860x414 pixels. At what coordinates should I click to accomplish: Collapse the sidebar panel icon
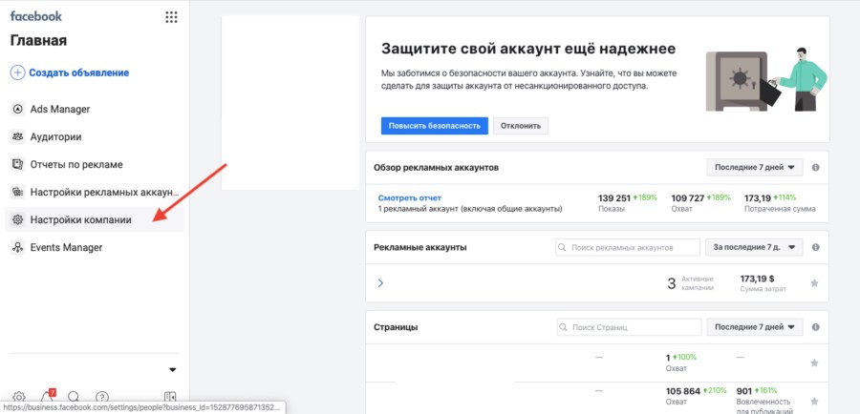[171, 397]
